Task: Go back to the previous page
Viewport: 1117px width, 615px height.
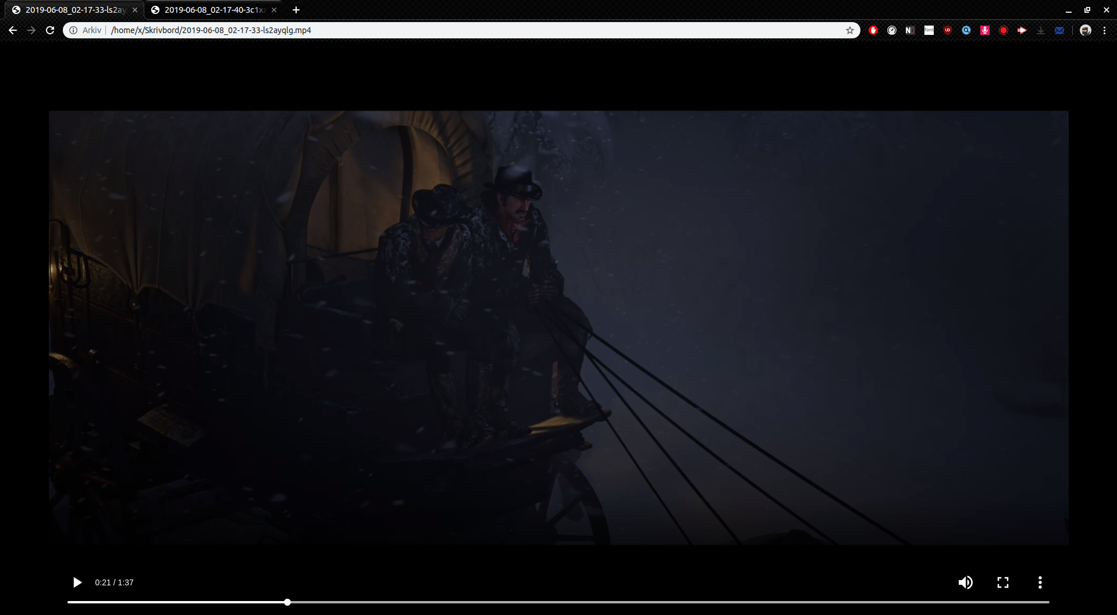Action: pyautogui.click(x=13, y=30)
